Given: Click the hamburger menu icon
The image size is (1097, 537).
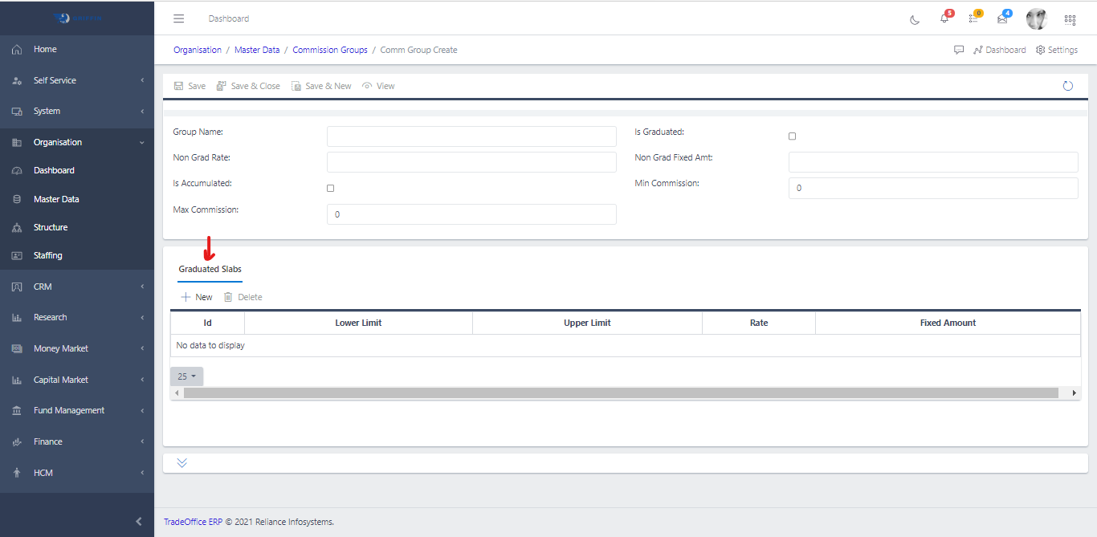Looking at the screenshot, I should (x=179, y=19).
